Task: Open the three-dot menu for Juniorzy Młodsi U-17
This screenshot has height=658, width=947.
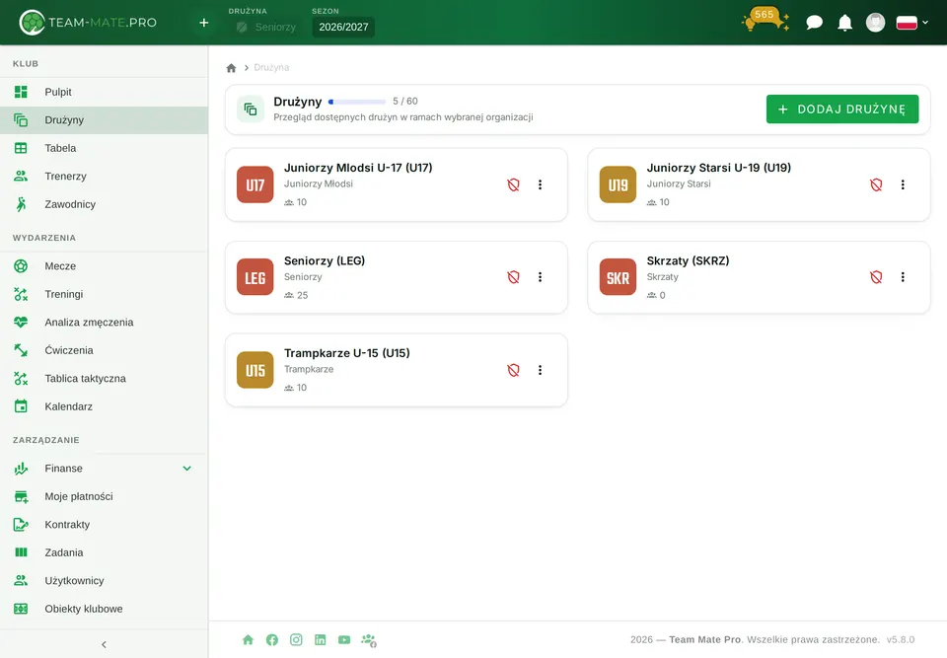Action: pyautogui.click(x=540, y=184)
